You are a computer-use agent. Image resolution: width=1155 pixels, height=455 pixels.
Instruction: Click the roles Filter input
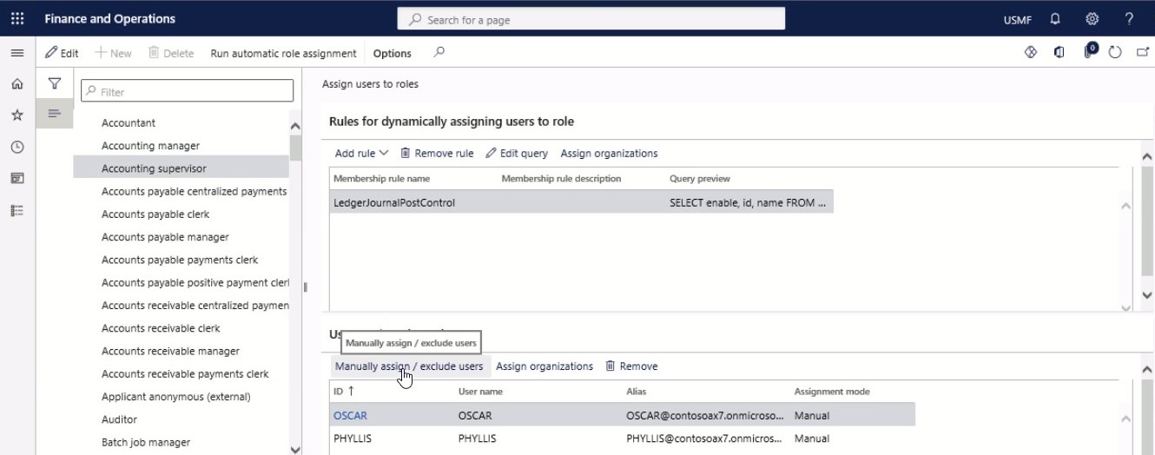click(187, 91)
